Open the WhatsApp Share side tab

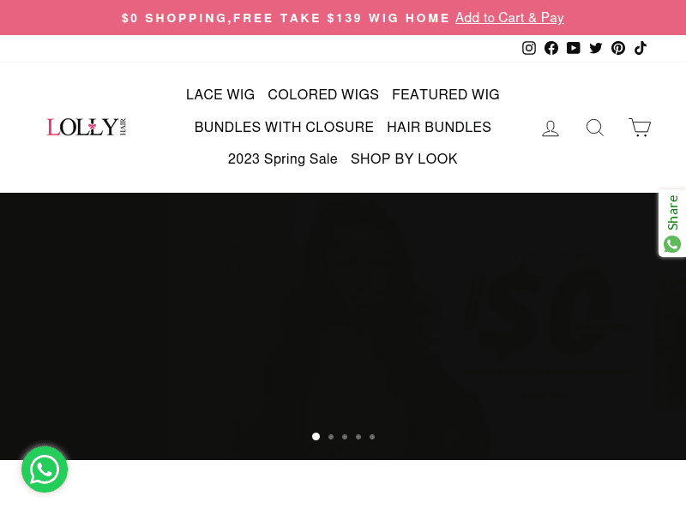672,224
